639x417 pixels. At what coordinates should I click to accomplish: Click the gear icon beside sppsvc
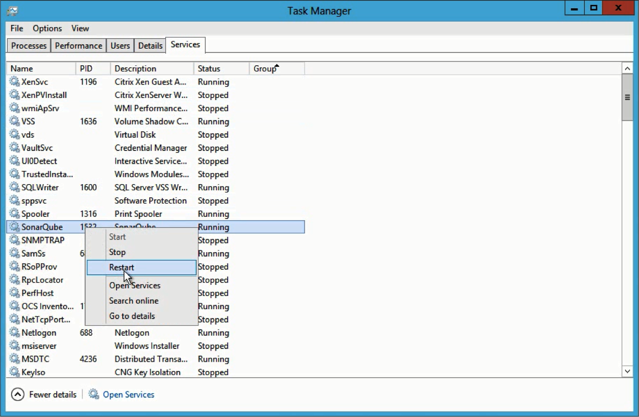(15, 201)
